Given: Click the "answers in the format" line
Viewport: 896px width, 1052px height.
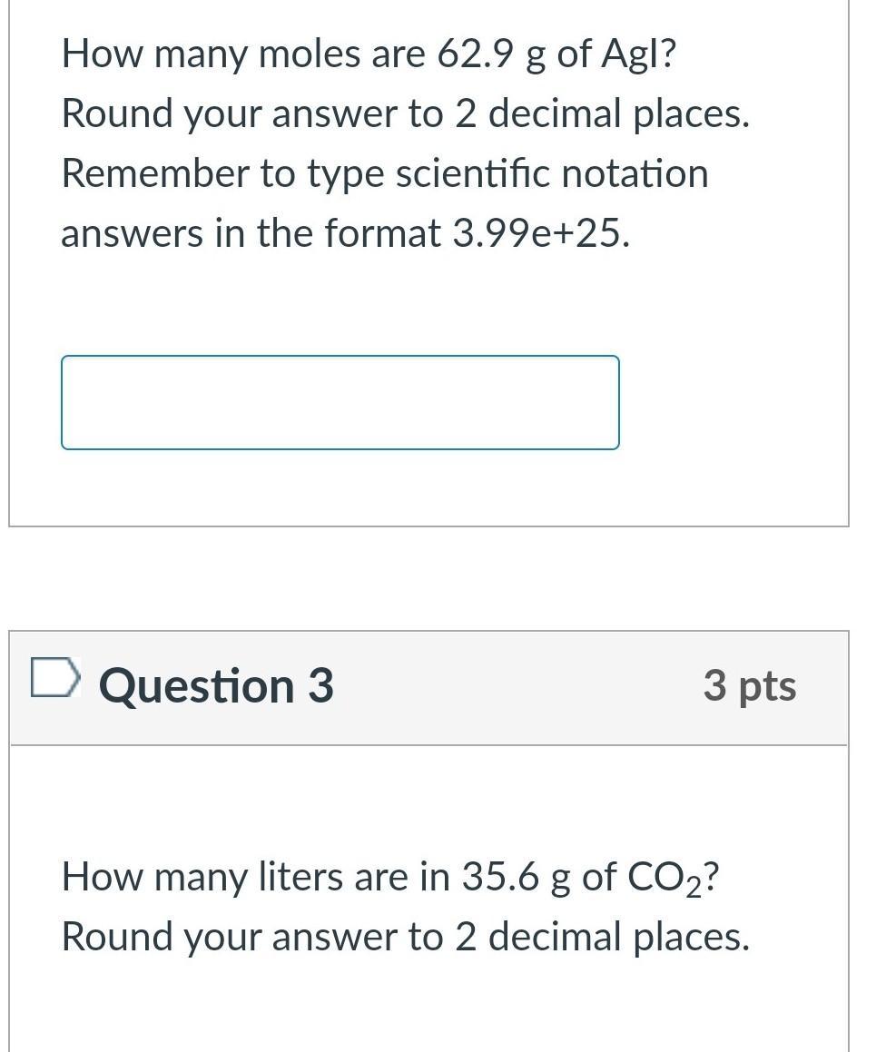Looking at the screenshot, I should click(x=345, y=233).
